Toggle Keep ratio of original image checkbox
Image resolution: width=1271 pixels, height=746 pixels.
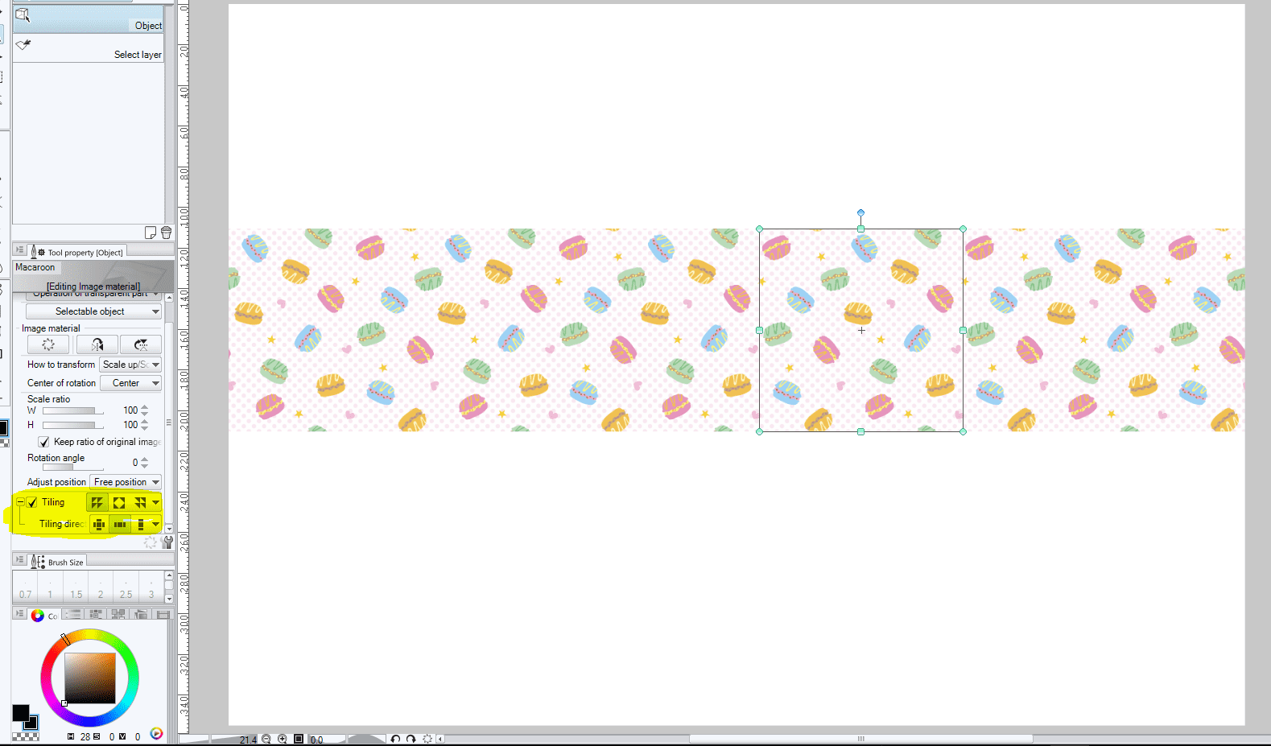click(44, 442)
